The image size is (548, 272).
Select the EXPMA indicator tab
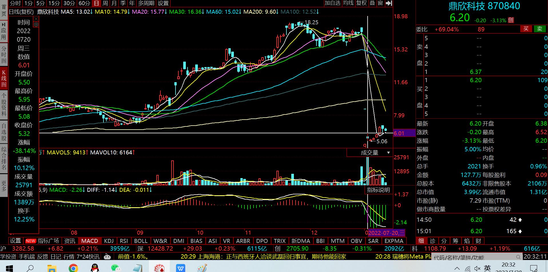coord(394,241)
